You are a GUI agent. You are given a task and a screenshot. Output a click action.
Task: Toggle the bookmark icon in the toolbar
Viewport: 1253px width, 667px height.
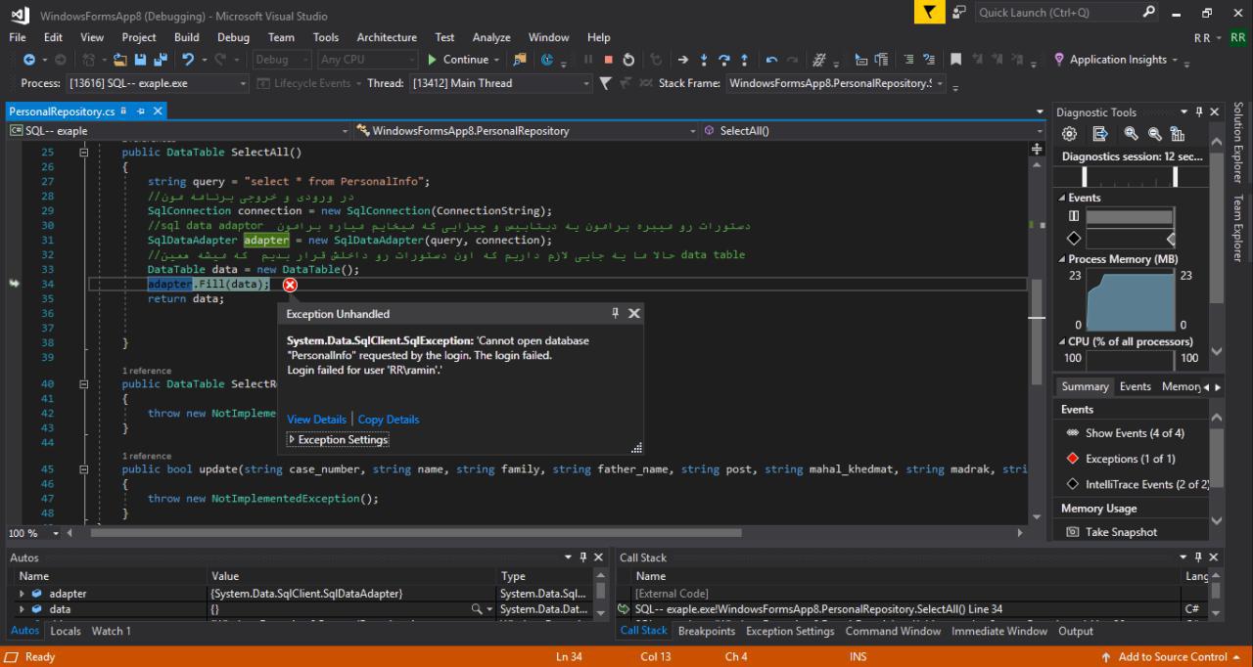pyautogui.click(x=955, y=60)
